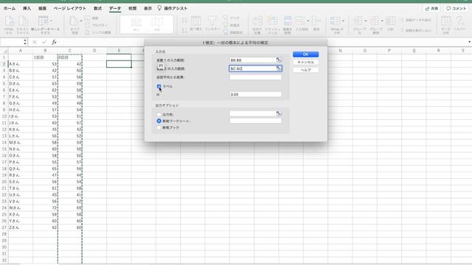Click the Consolidate icon

click(x=316, y=21)
